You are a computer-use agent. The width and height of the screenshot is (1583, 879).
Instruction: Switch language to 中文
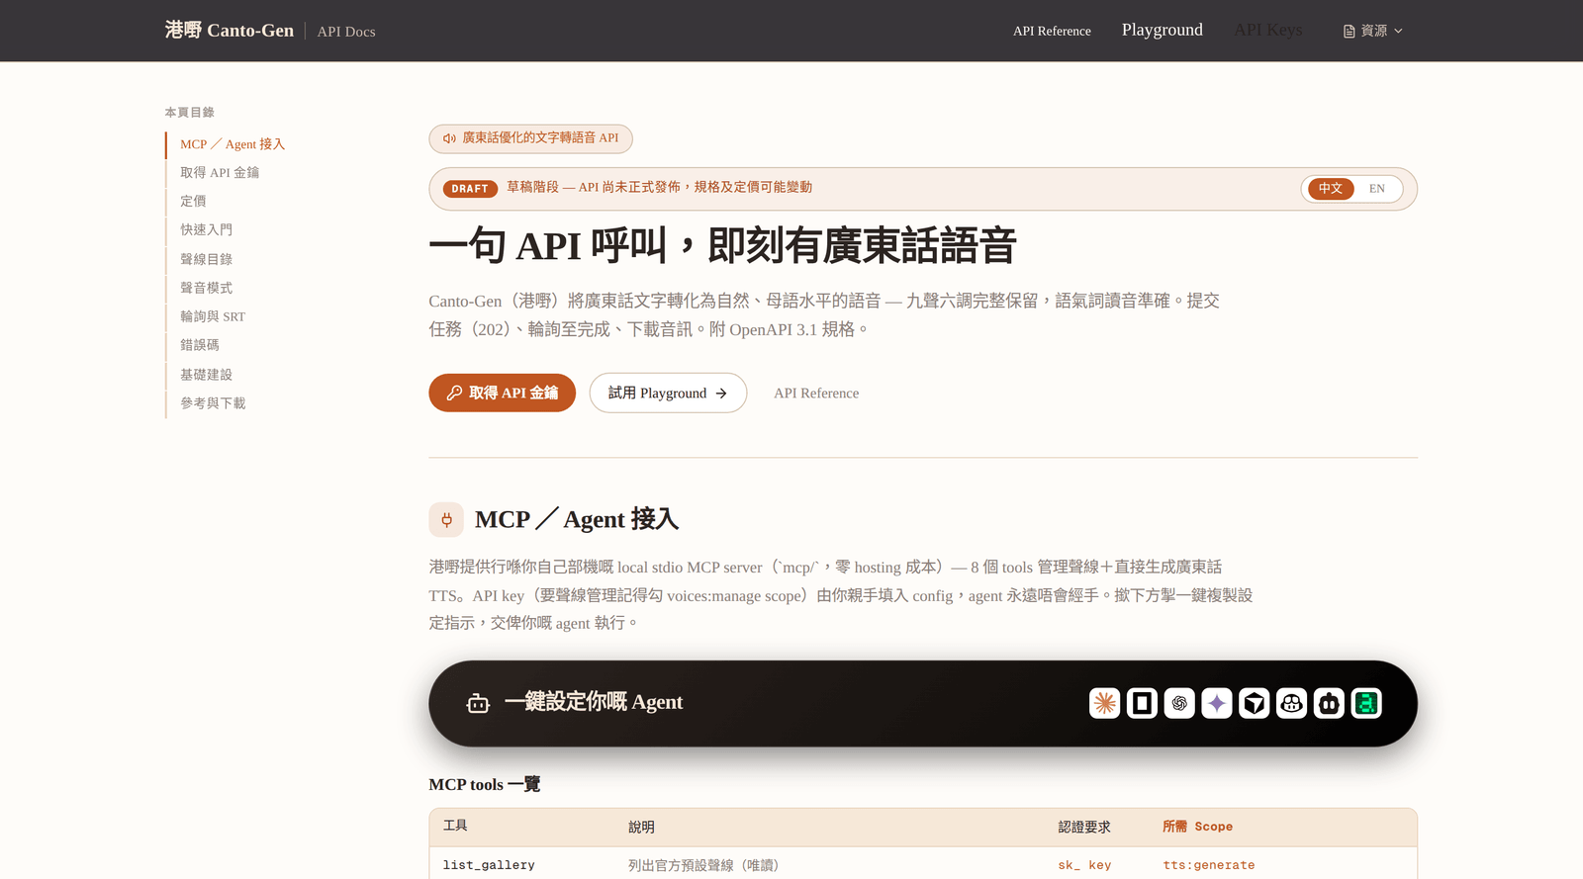click(x=1331, y=189)
